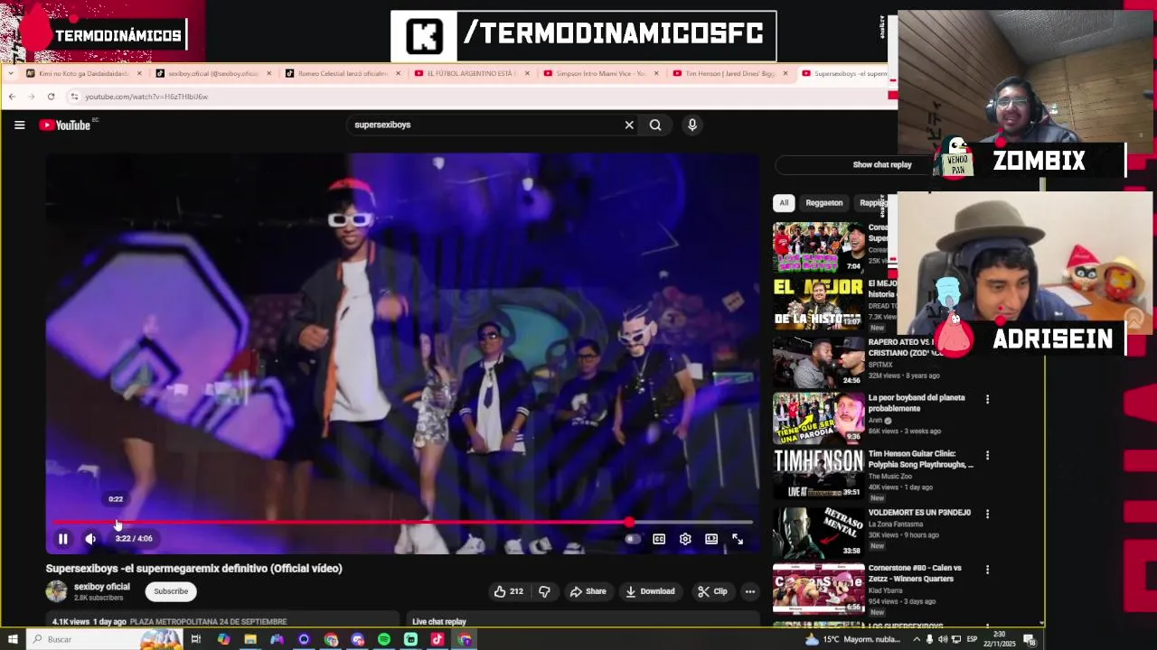
Task: Select the Reggaeton filter chip
Action: coord(823,203)
